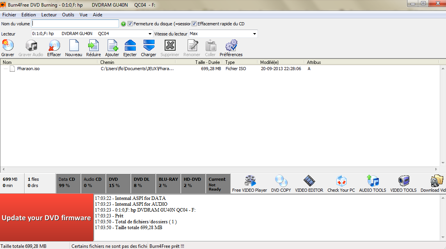The height and width of the screenshot is (249, 446).
Task: Sort by the Chemin column header
Action: point(137,62)
